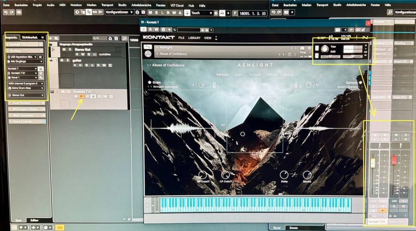
Task: Switch to the Effects page in Ashlight
Action: coord(271,75)
